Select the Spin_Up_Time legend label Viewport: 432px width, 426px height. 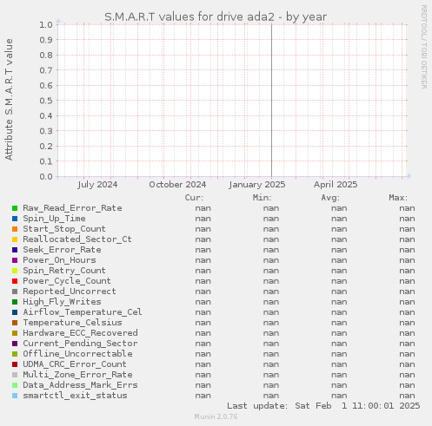pyautogui.click(x=54, y=219)
